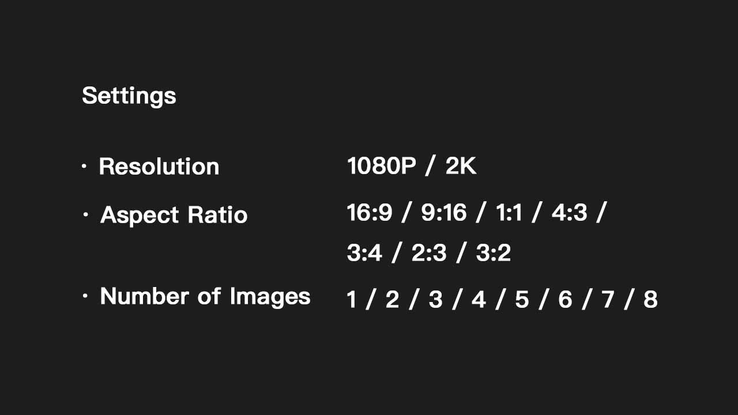Set number of images to 2
The image size is (738, 415).
(392, 300)
